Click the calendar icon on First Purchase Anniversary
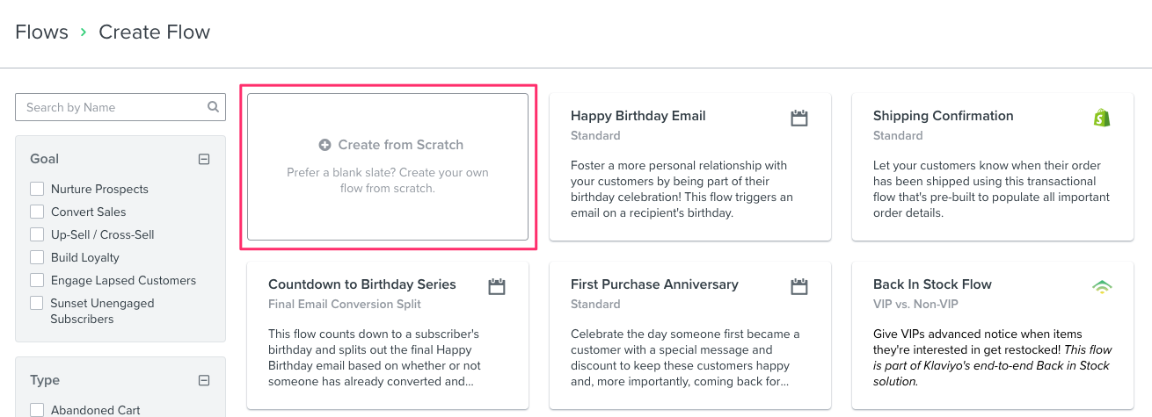1152x417 pixels. (798, 286)
